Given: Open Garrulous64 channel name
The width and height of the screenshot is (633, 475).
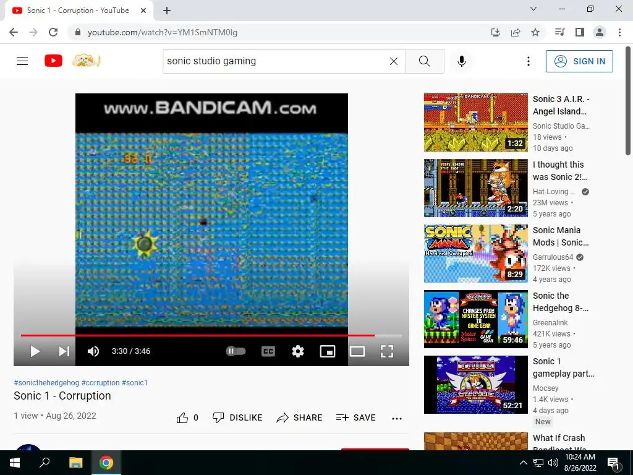Looking at the screenshot, I should coord(553,257).
